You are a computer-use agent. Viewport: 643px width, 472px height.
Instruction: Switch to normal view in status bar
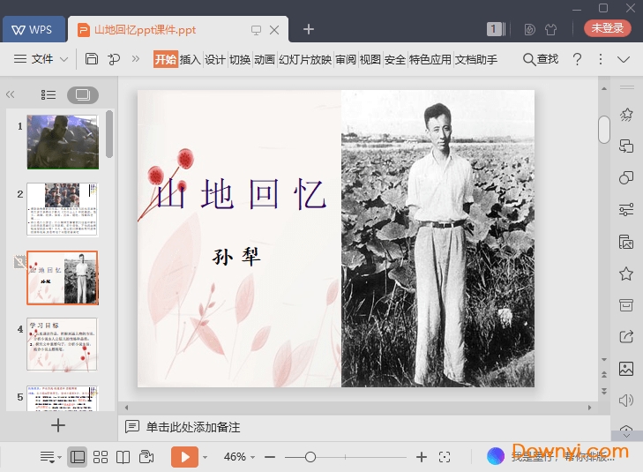pyautogui.click(x=78, y=457)
